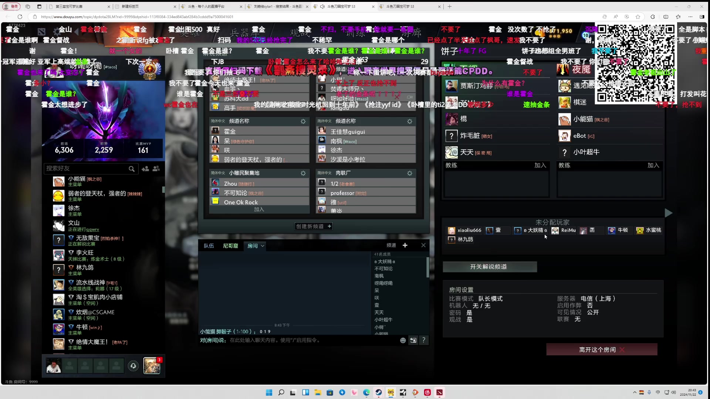This screenshot has width=710, height=399.
Task: Click the arrow right of the team panels
Action: [x=668, y=213]
